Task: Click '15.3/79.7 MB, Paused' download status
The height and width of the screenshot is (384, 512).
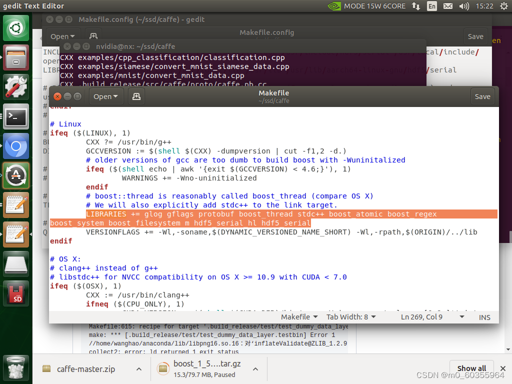Action: tap(204, 375)
